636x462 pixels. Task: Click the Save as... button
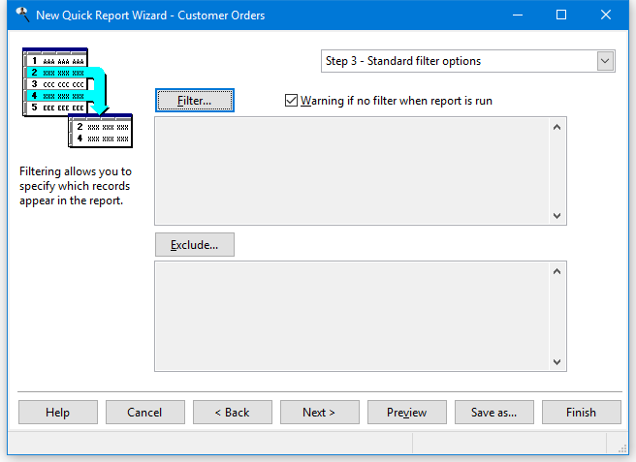click(x=494, y=413)
